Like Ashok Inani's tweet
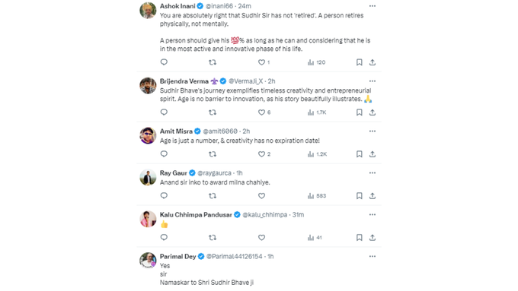The image size is (518, 291). coord(264,62)
